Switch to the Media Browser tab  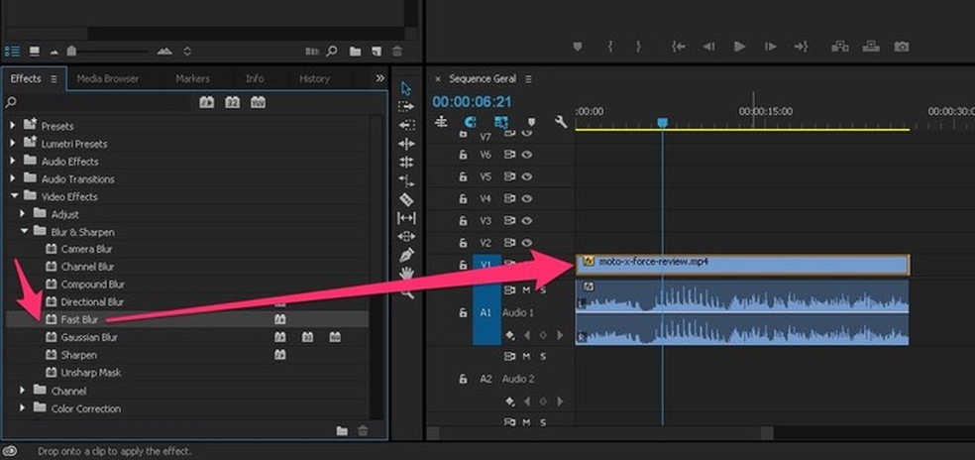coord(107,78)
